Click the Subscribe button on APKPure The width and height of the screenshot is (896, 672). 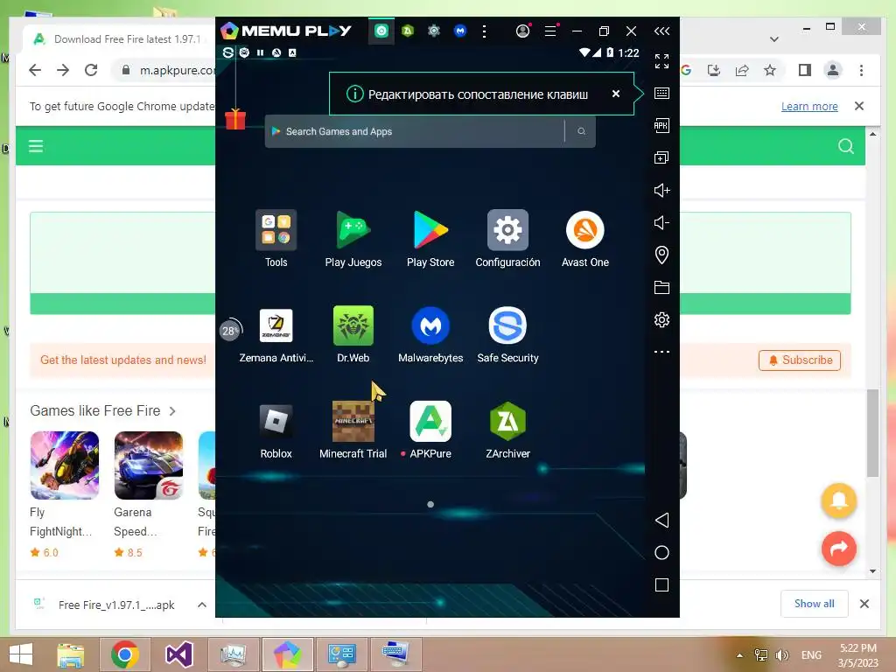tap(800, 360)
